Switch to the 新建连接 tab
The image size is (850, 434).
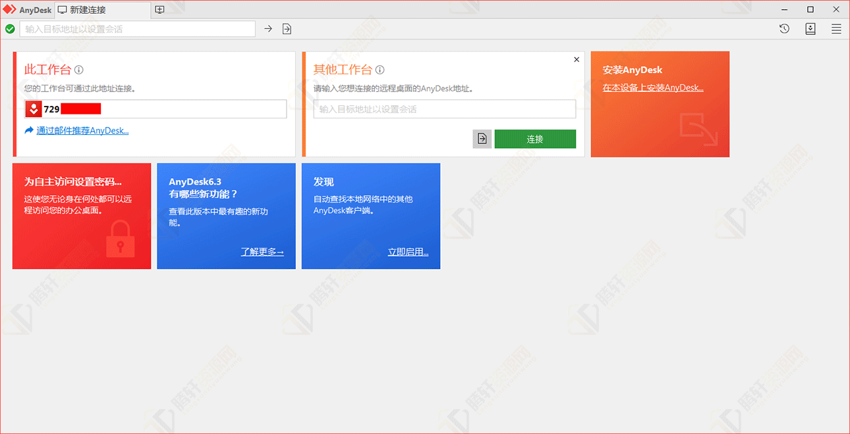(x=87, y=10)
